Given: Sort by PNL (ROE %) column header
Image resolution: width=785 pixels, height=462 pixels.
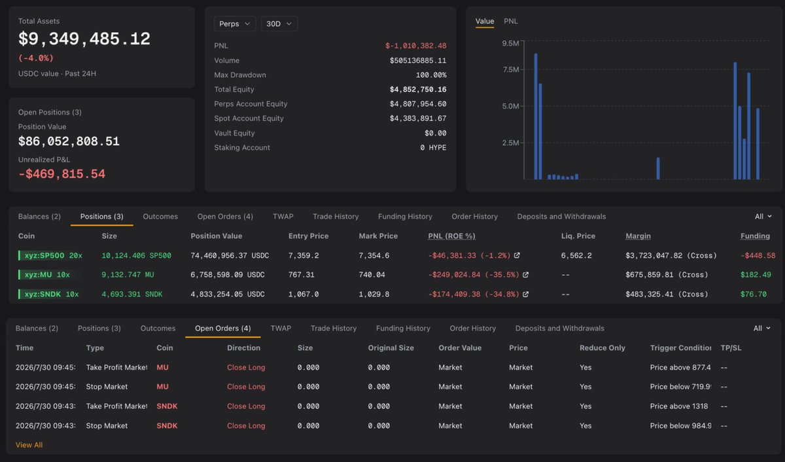Looking at the screenshot, I should [x=451, y=236].
